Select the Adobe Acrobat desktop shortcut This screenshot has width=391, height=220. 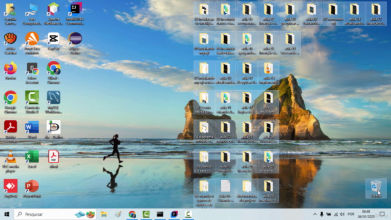[10, 132]
